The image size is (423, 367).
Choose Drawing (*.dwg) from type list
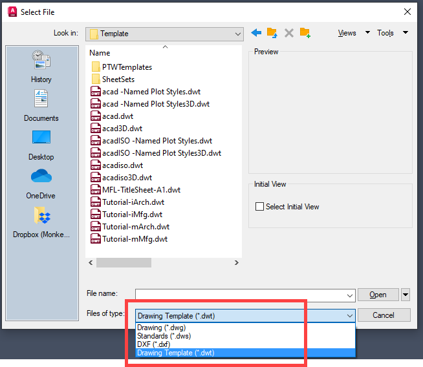click(161, 328)
